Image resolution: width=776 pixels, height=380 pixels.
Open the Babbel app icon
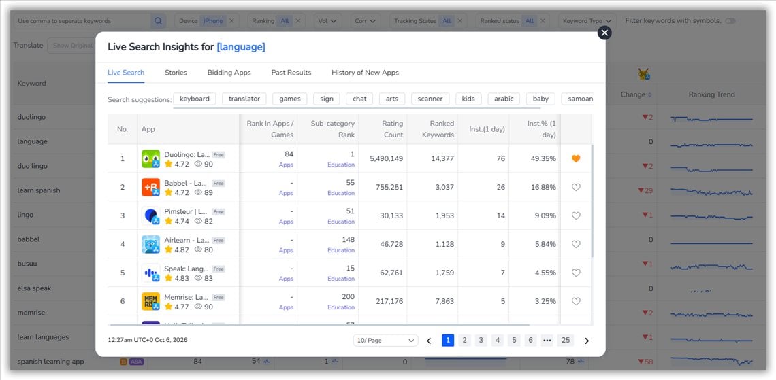pyautogui.click(x=150, y=188)
